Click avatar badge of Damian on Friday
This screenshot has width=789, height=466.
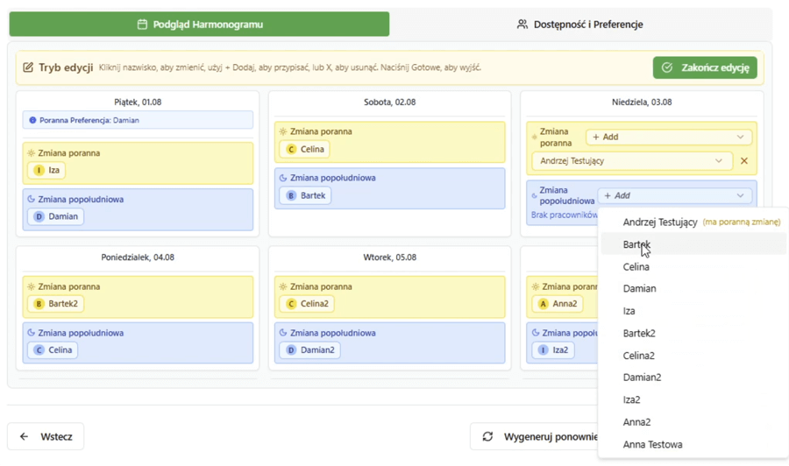[x=39, y=216]
